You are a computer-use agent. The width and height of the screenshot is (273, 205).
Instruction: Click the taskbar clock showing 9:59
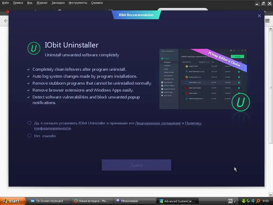pyautogui.click(x=266, y=201)
